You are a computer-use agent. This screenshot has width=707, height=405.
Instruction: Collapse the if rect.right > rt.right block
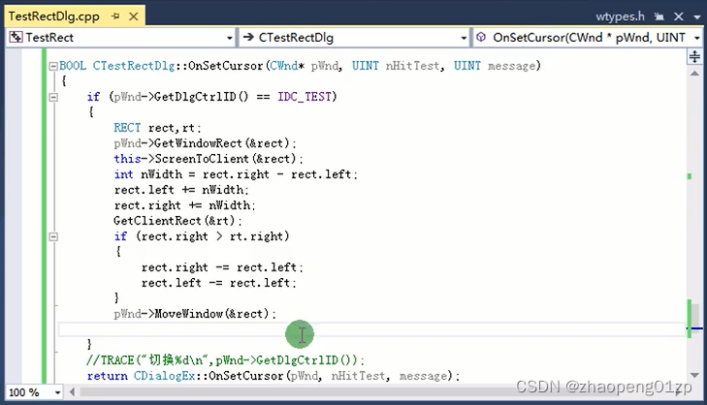pyautogui.click(x=53, y=236)
